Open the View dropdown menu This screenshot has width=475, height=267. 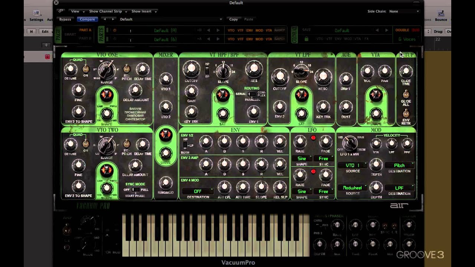(x=78, y=11)
